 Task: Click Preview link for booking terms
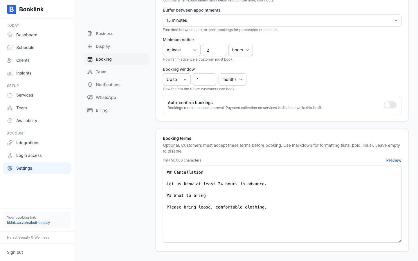pos(394,160)
